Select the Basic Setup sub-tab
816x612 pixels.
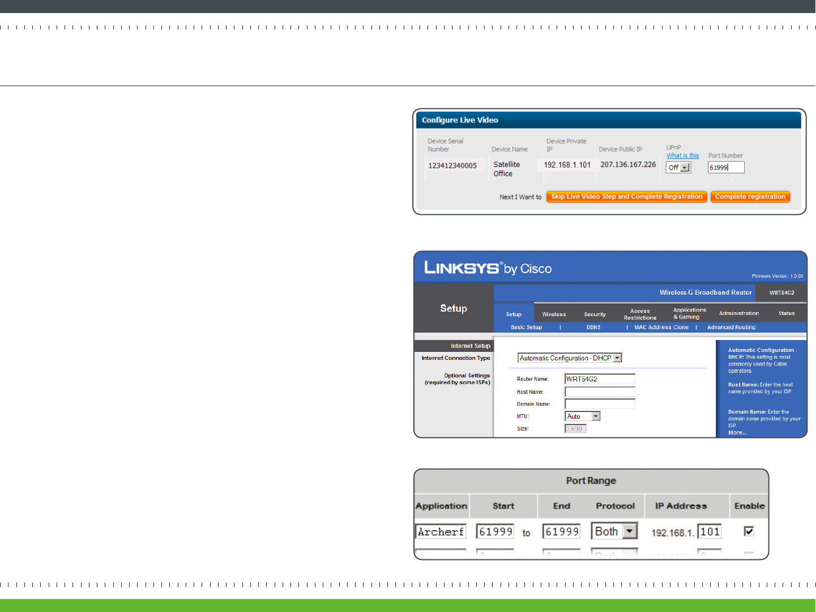[x=526, y=328]
